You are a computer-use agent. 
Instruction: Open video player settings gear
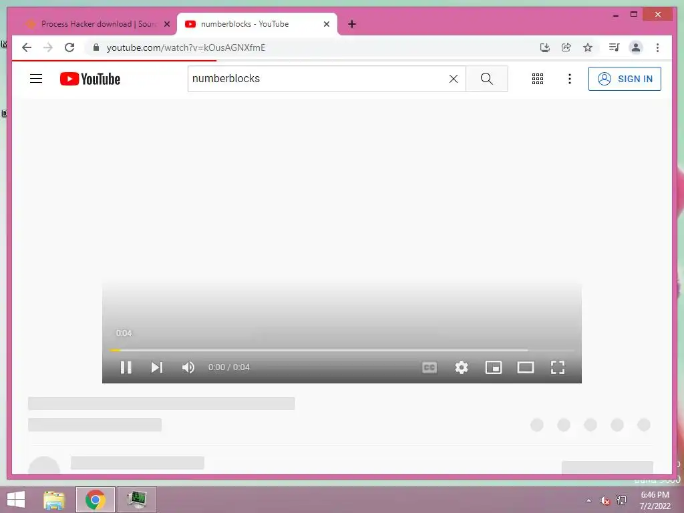[x=461, y=367]
